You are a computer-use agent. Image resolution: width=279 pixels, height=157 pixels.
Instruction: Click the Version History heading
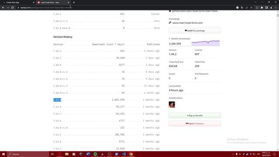point(63,37)
